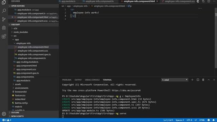The height and width of the screenshot is (122, 217).
Task: Expand the assets folder
Action: (34, 84)
